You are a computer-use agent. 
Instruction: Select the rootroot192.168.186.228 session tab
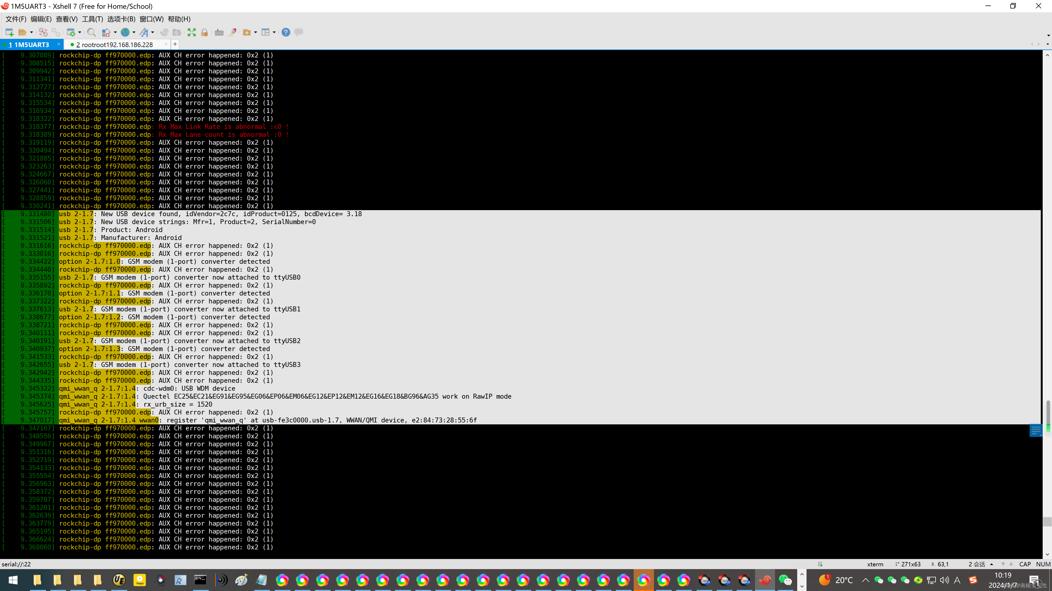click(116, 45)
